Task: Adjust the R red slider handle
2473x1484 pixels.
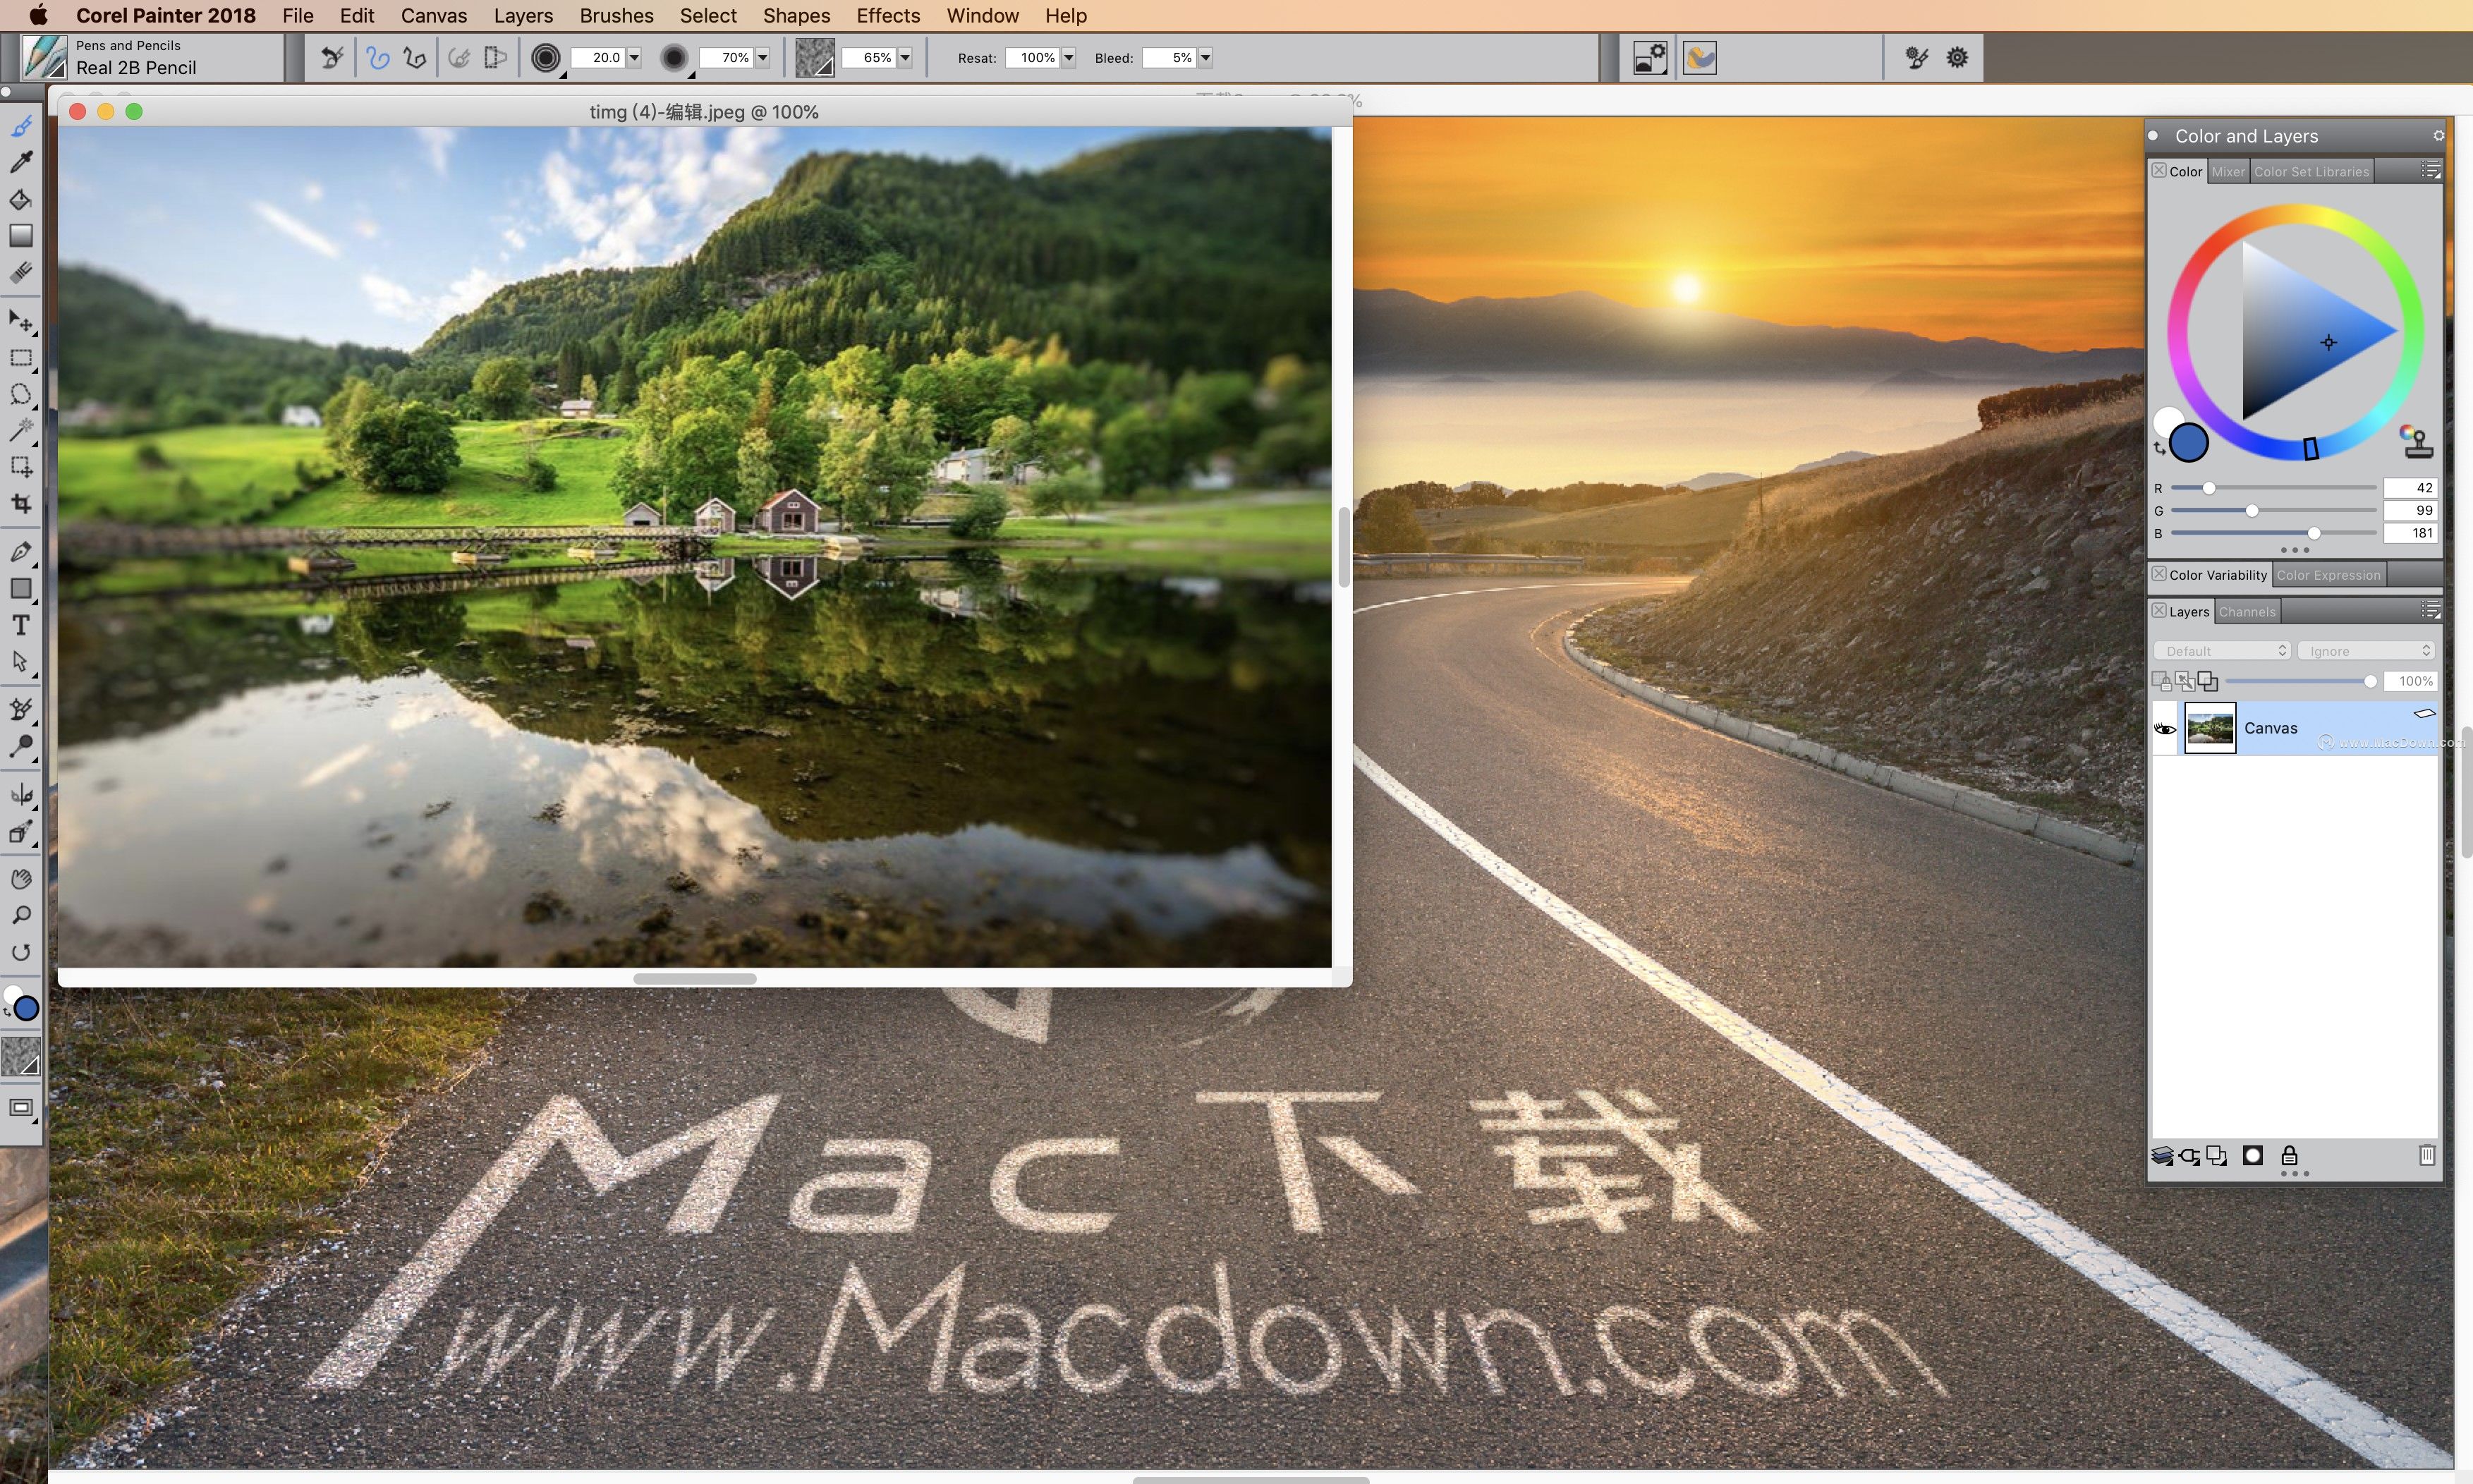Action: tap(2209, 488)
